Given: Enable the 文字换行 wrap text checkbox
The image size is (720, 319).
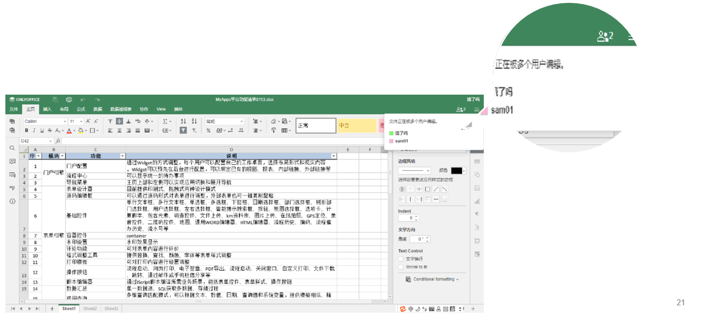Looking at the screenshot, I should point(401,259).
